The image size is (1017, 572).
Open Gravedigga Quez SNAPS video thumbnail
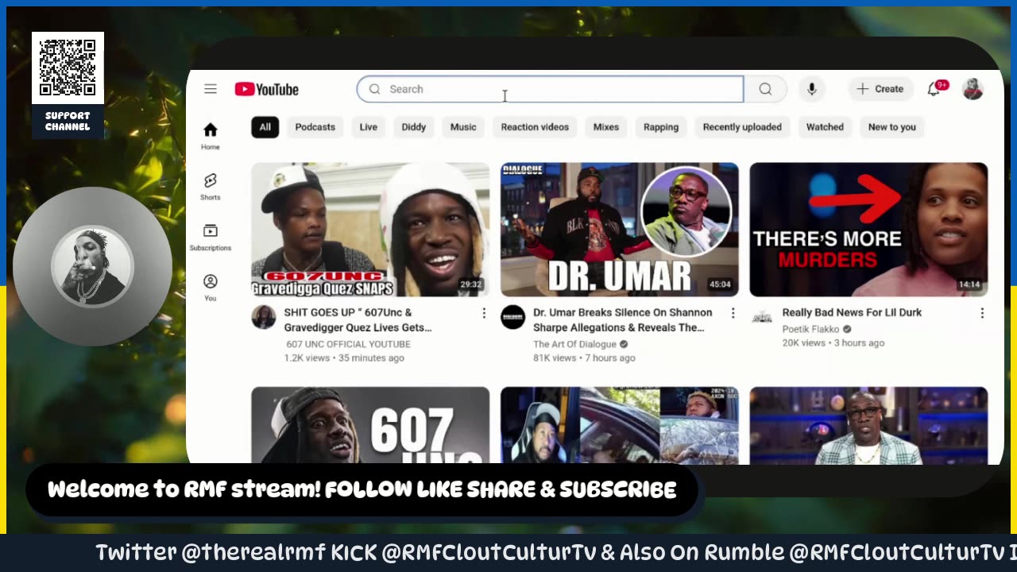(370, 230)
